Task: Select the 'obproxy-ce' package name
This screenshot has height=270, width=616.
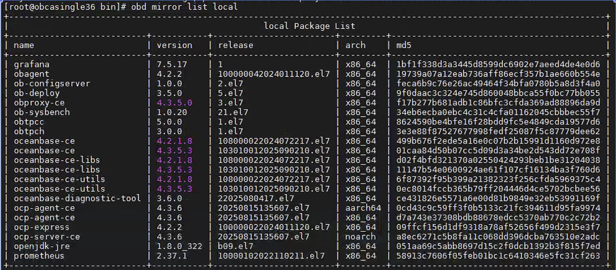Action: coord(39,102)
